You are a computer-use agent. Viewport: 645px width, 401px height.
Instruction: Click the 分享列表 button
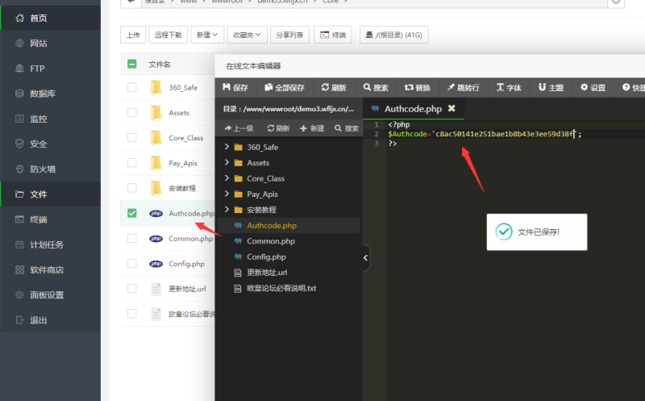tap(289, 35)
